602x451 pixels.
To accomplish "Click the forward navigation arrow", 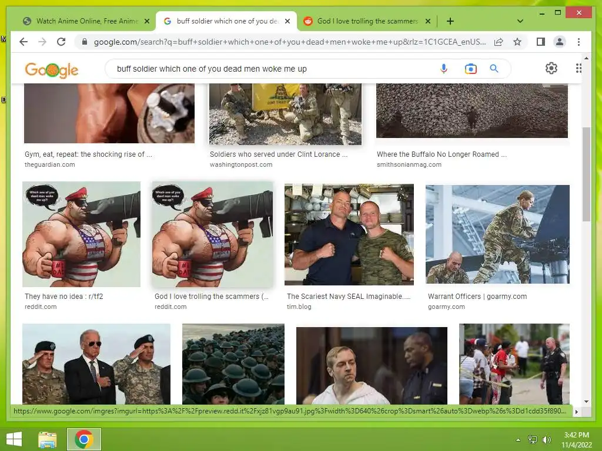I will pos(42,42).
